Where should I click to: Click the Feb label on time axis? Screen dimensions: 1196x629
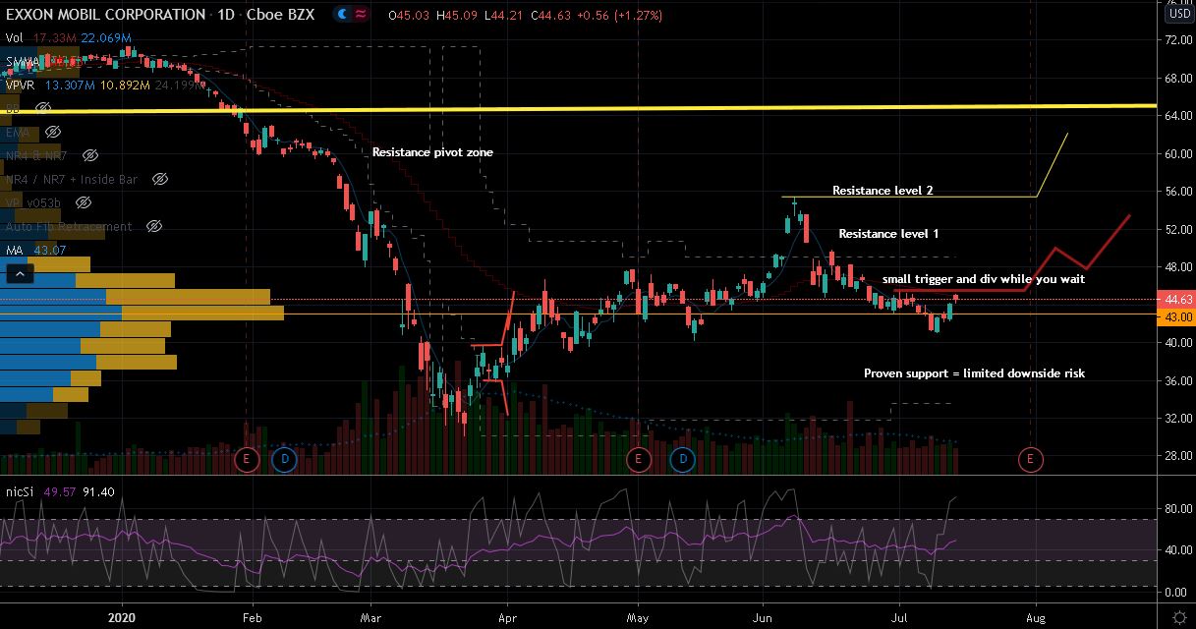point(253,616)
